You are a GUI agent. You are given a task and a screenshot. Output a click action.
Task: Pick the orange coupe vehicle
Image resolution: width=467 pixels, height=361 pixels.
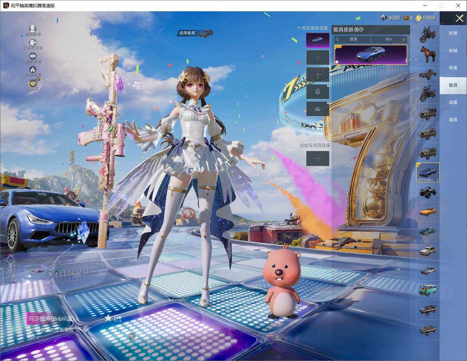click(x=428, y=211)
